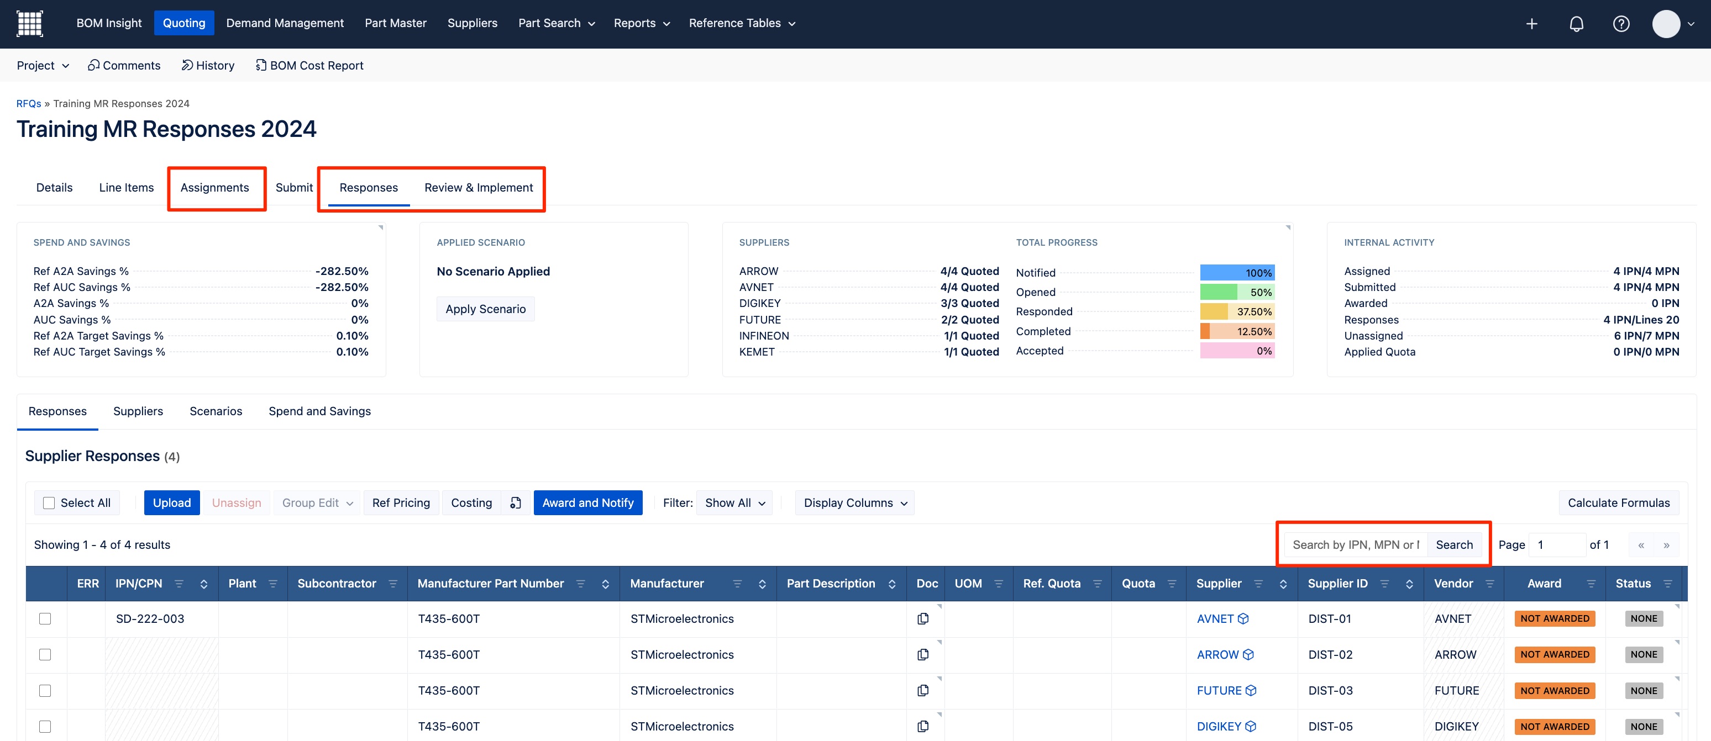Filter the Status column
Viewport: 1711px width, 741px height.
click(x=1667, y=584)
